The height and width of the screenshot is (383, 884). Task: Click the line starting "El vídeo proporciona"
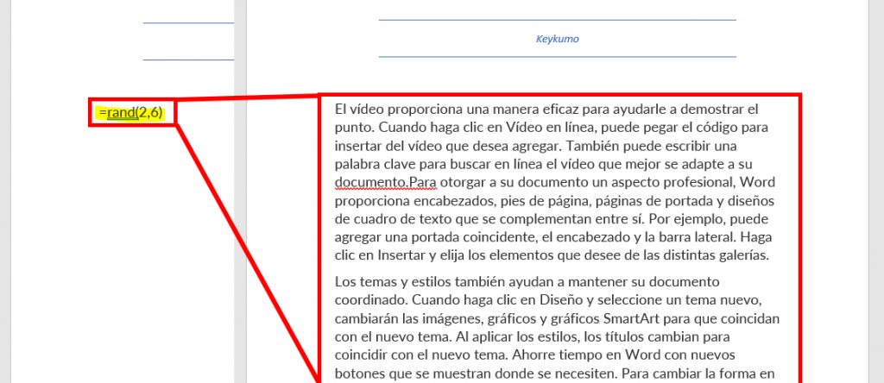pyautogui.click(x=546, y=109)
